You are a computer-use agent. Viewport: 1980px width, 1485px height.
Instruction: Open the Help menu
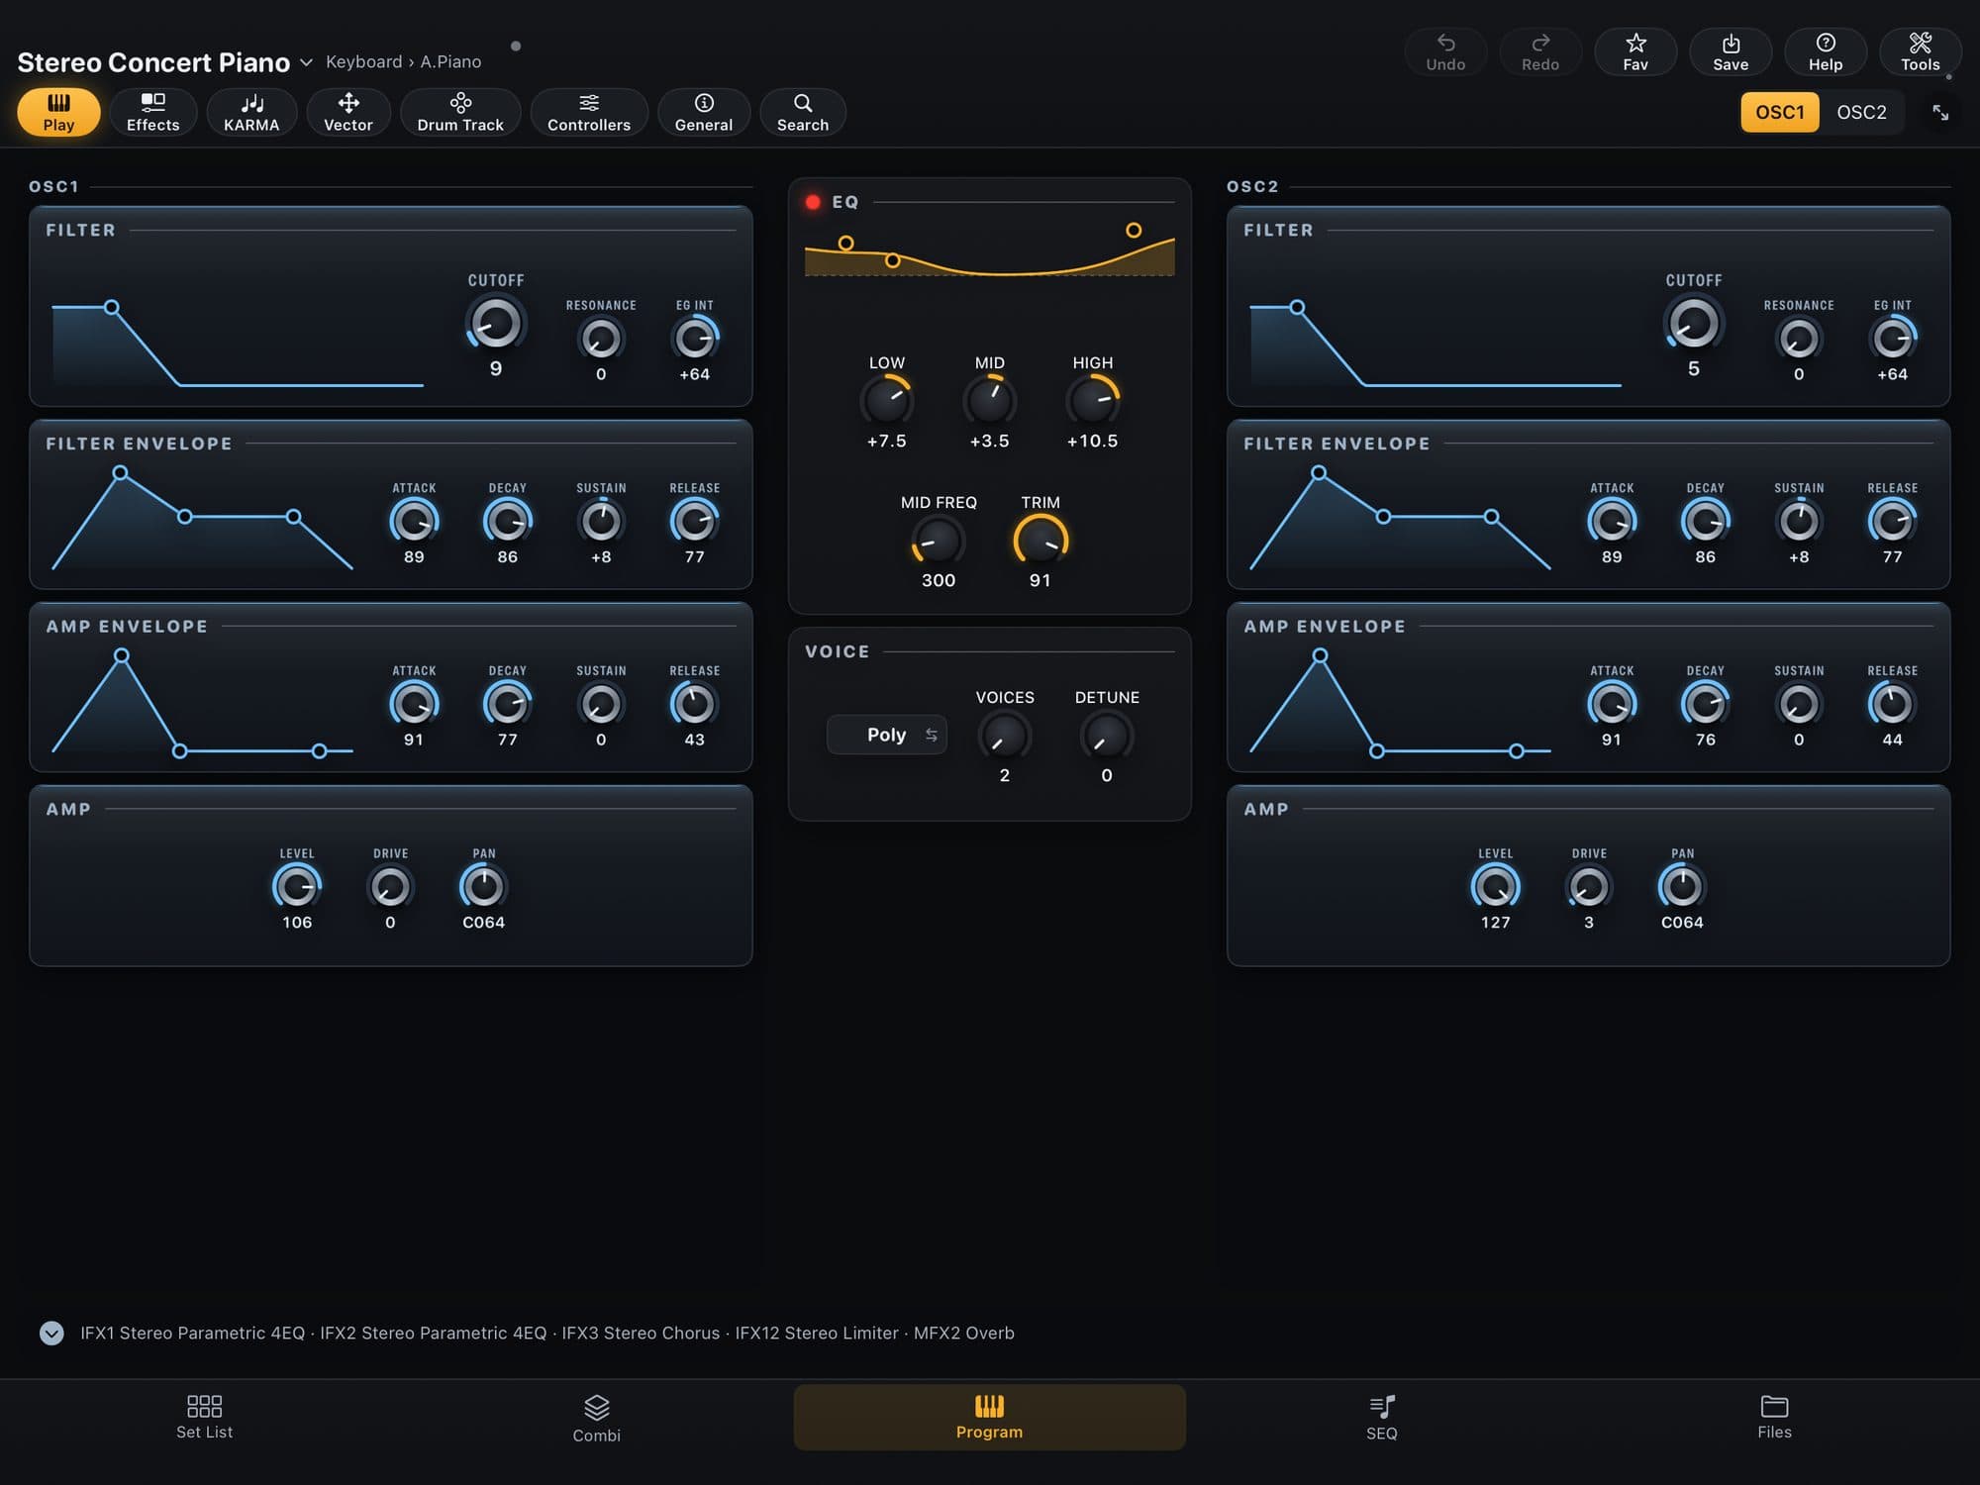click(x=1826, y=52)
